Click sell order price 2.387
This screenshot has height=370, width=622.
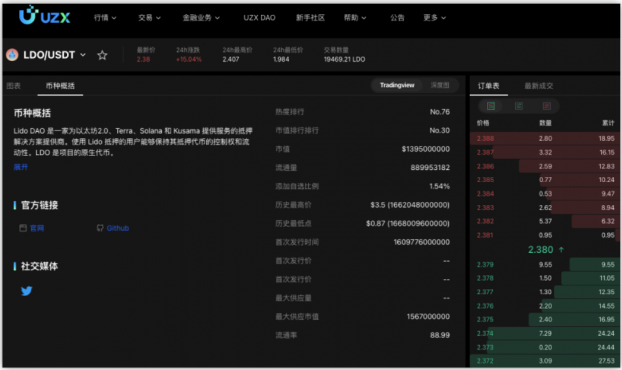485,152
